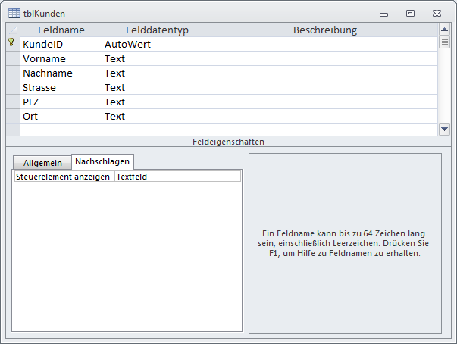Click the Beschreibung cell for PLZ
The width and height of the screenshot is (457, 344).
tap(324, 102)
